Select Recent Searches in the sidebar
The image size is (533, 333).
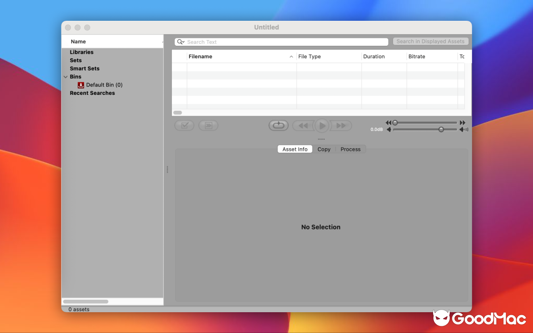click(92, 93)
